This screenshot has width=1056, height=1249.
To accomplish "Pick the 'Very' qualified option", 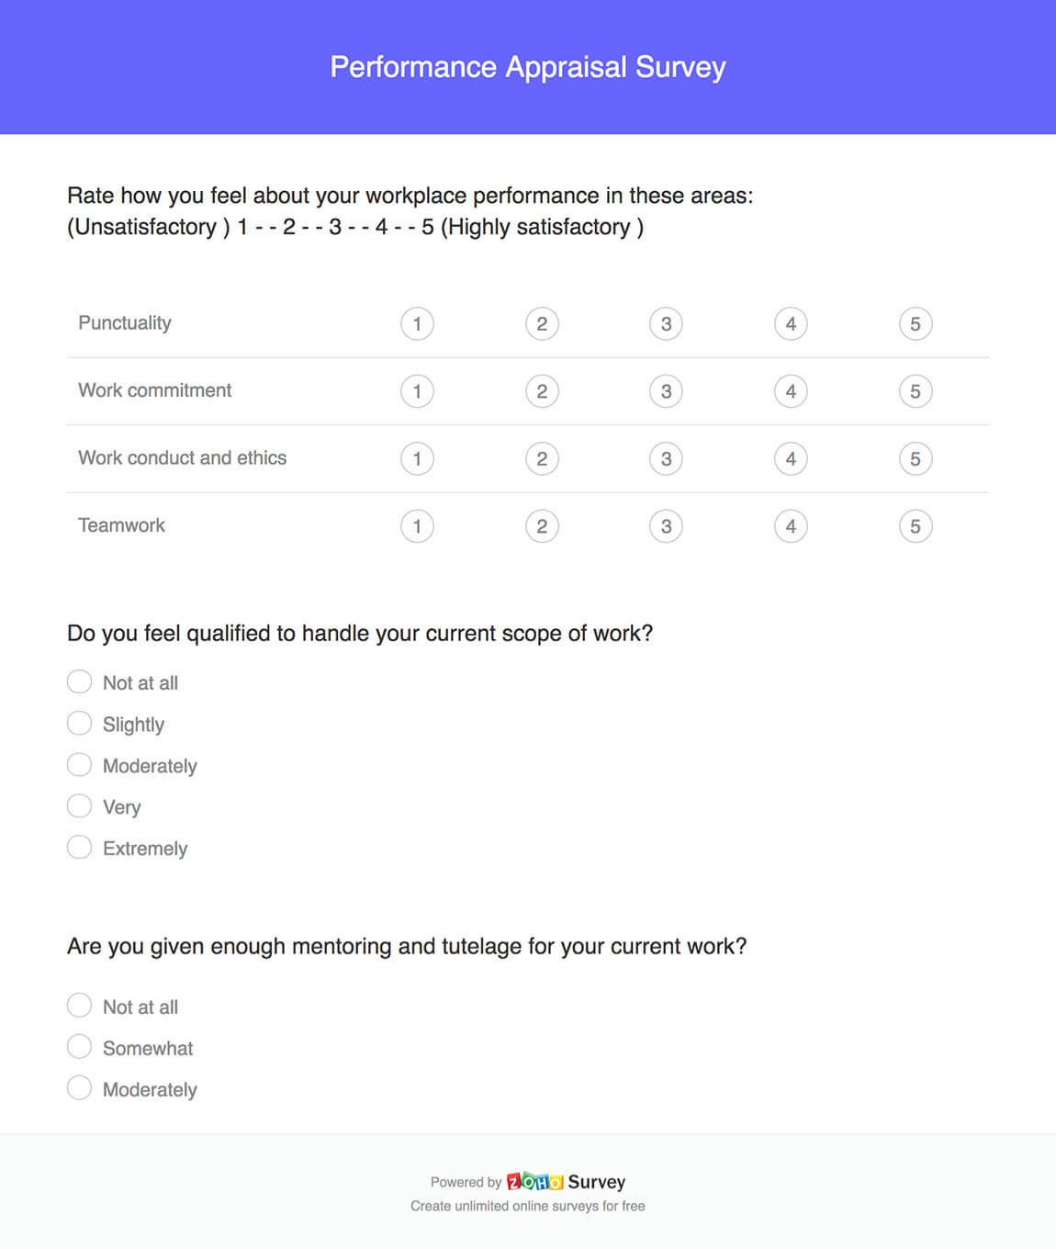I will [x=80, y=806].
